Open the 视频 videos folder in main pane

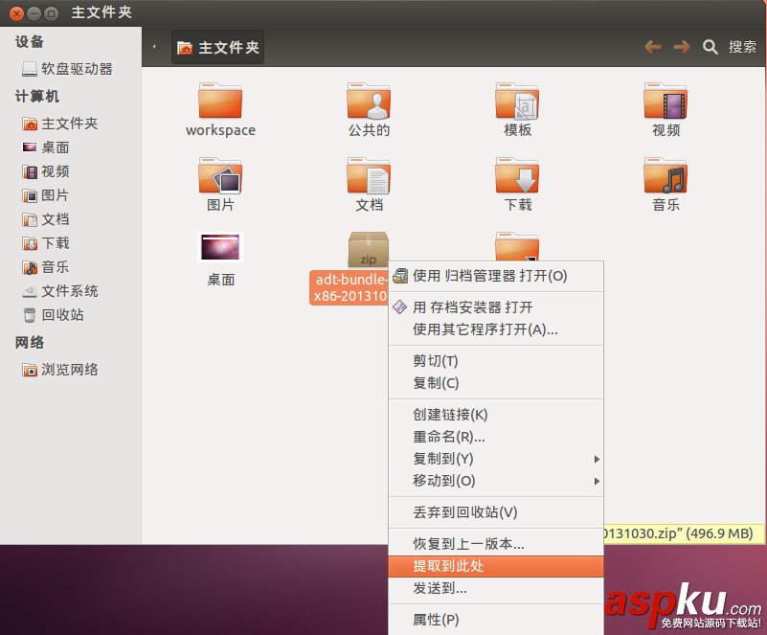(x=665, y=101)
